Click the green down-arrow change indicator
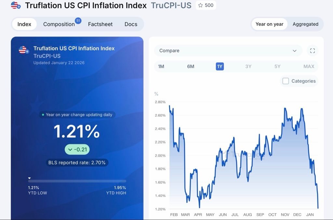This screenshot has width=333, height=220. tap(70, 150)
